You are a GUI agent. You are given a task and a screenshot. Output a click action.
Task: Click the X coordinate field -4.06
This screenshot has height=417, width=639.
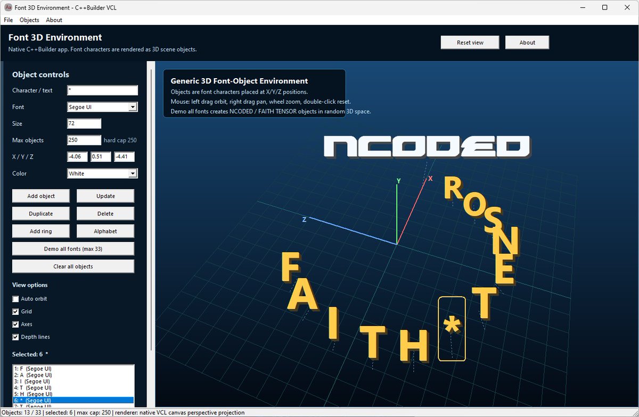[x=78, y=157]
